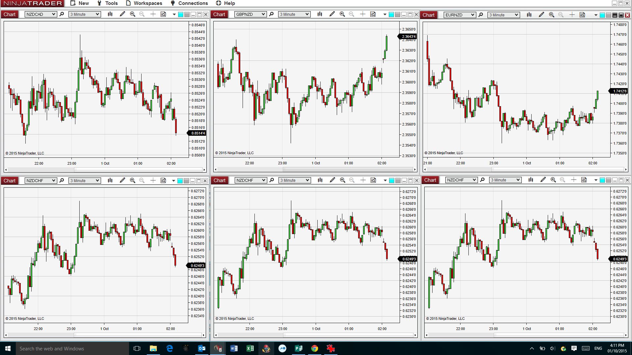Toggle cyan link button in NZDCAD chart

[x=181, y=14]
